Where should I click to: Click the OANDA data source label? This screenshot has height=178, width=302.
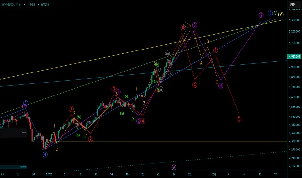(45, 5)
